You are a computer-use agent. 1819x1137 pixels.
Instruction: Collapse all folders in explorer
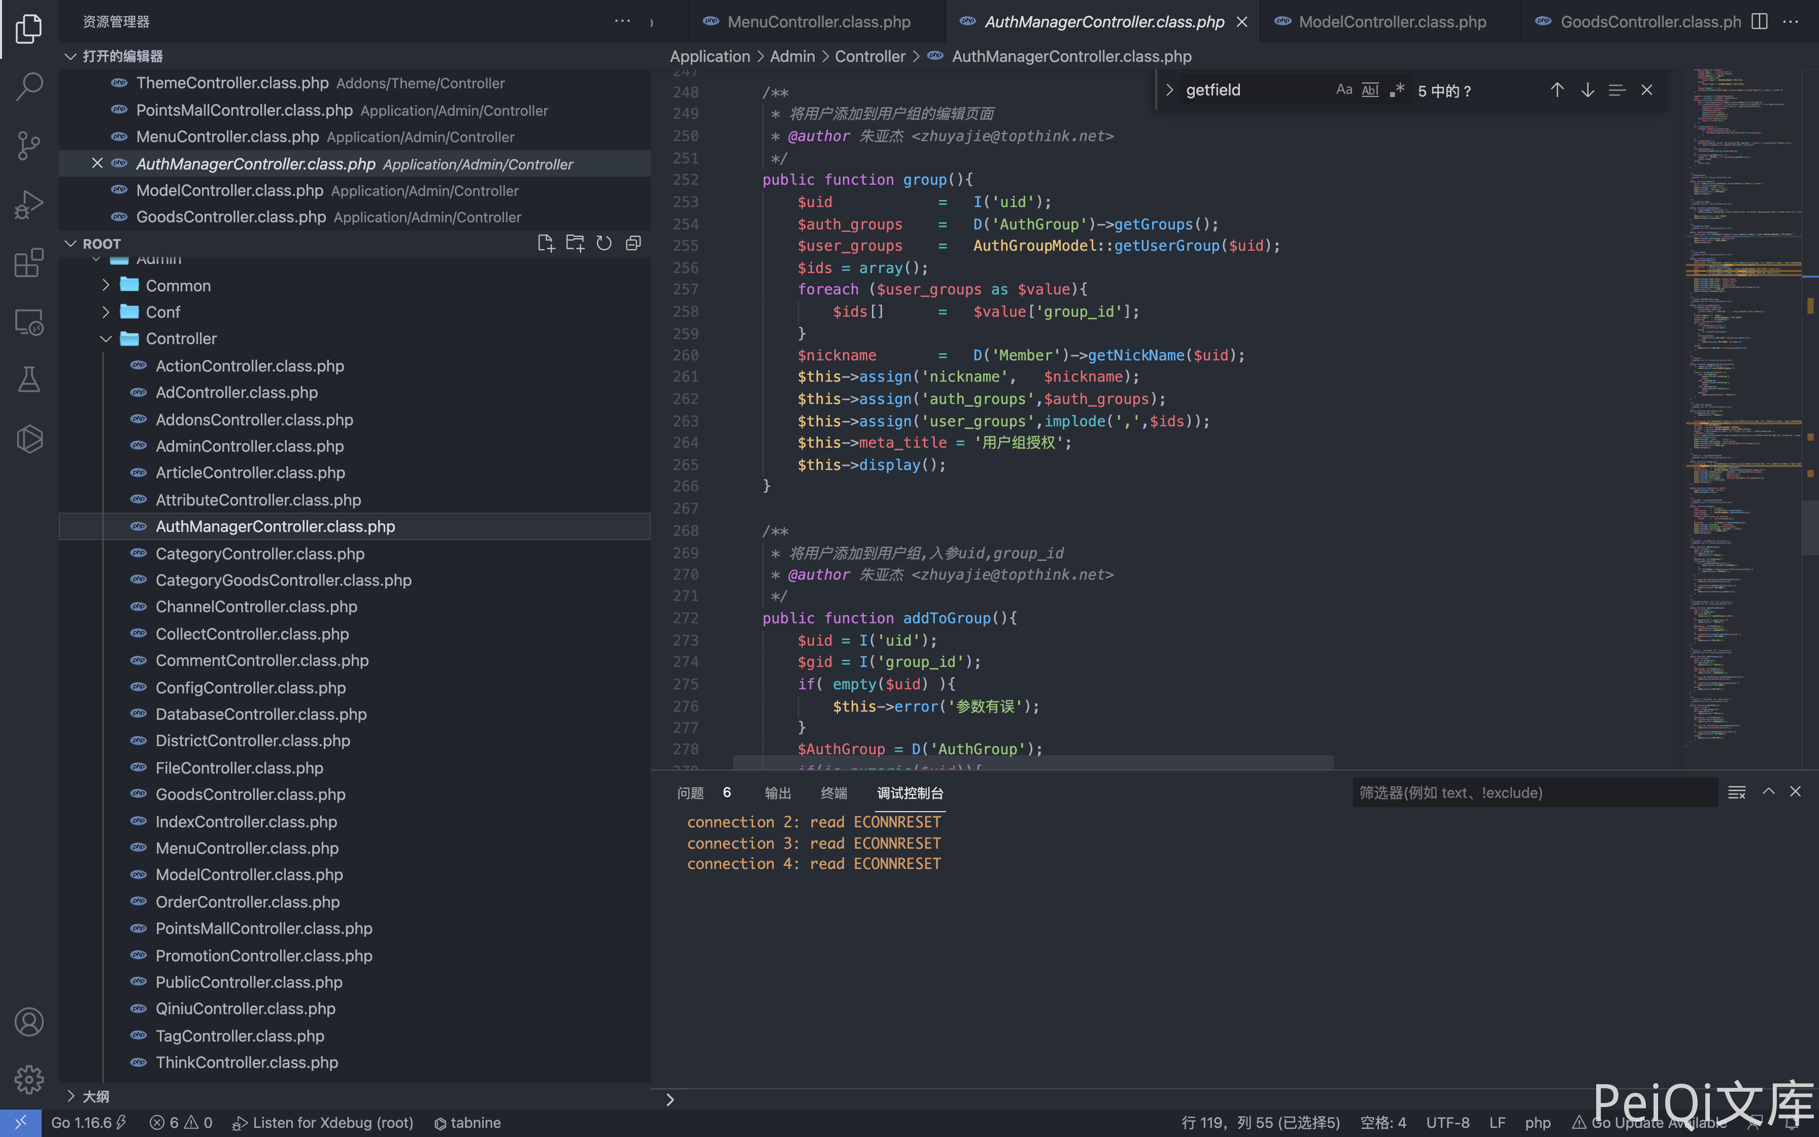[633, 244]
